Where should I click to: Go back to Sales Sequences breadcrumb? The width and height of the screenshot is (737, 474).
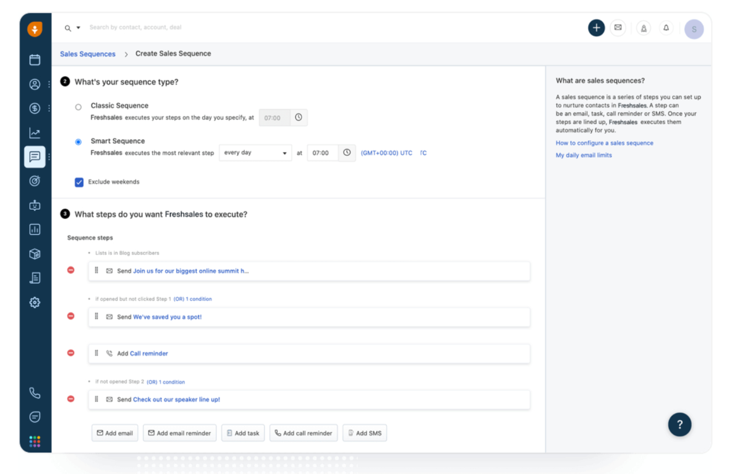coord(87,54)
